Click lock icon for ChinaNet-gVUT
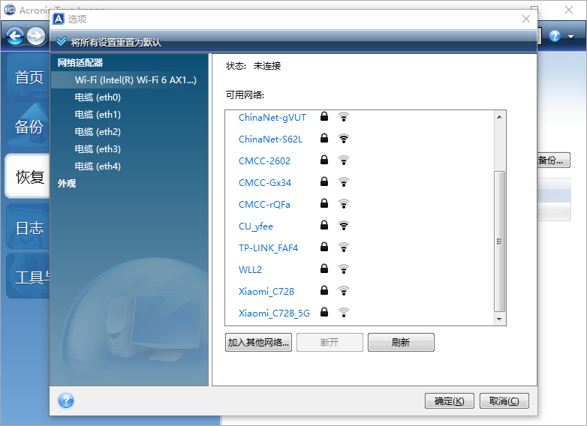Screen dimensions: 587x426 (x=324, y=116)
